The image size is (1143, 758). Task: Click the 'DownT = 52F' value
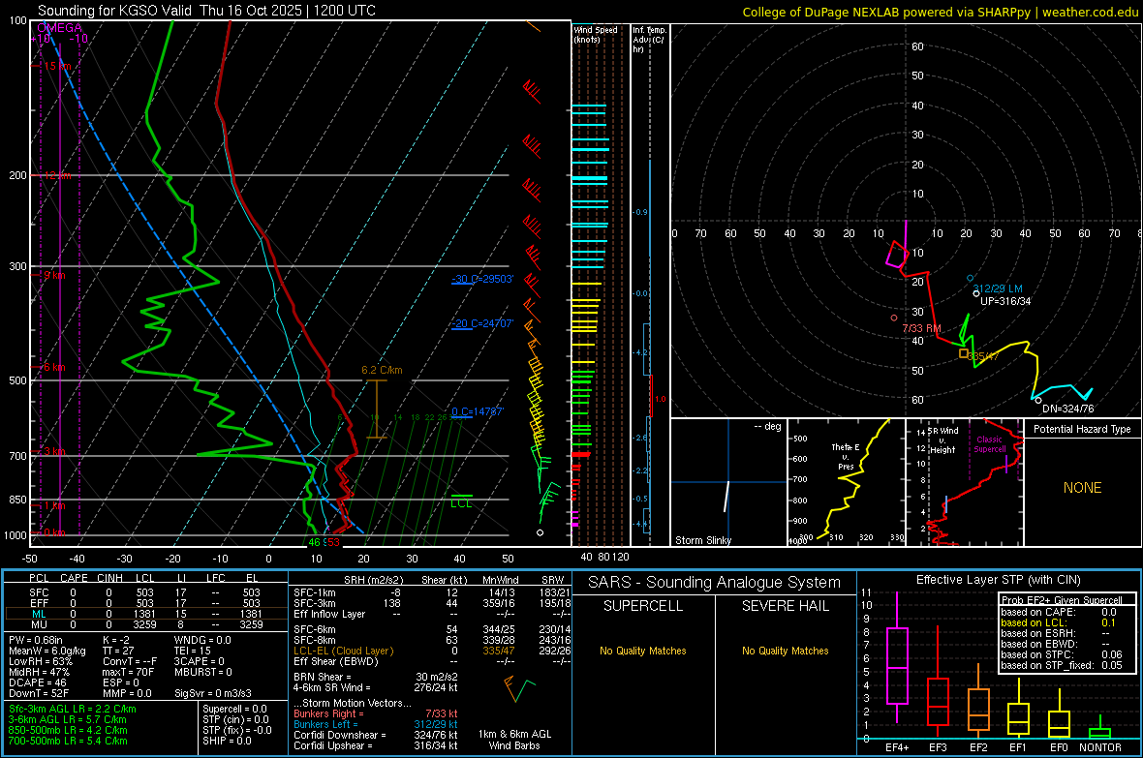pyautogui.click(x=39, y=694)
